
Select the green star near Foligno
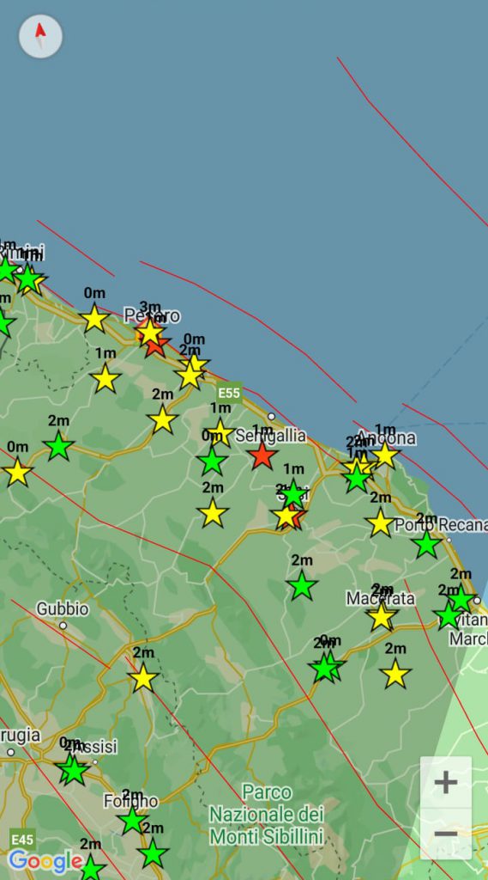(x=133, y=821)
